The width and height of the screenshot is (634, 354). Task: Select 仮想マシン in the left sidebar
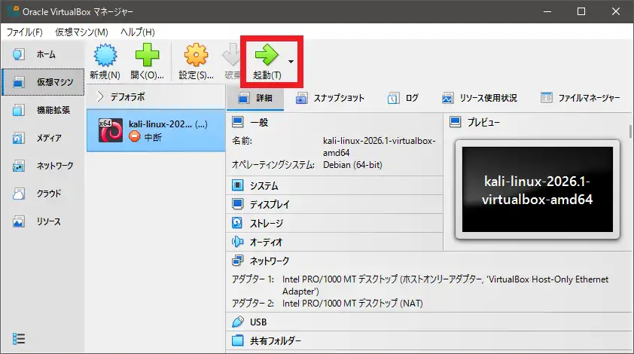[43, 82]
